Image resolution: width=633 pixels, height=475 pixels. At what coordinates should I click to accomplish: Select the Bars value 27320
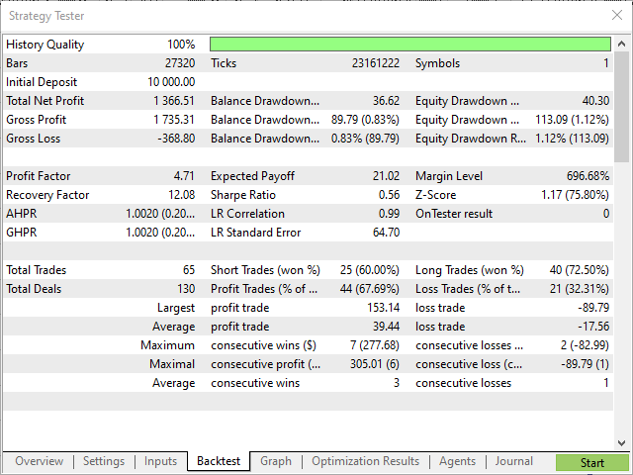tap(180, 63)
